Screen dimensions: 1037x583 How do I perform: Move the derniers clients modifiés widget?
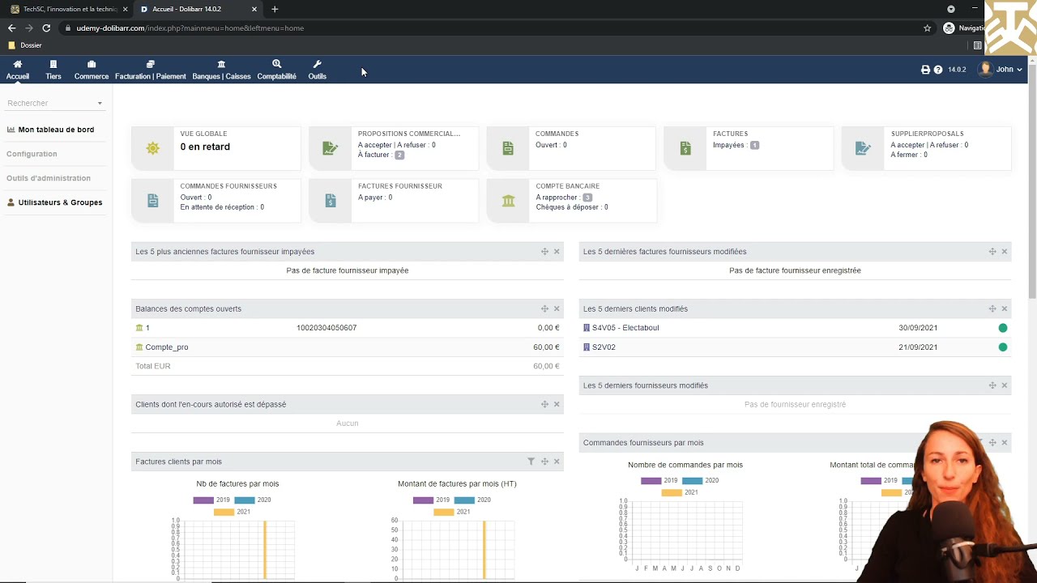[x=992, y=309]
